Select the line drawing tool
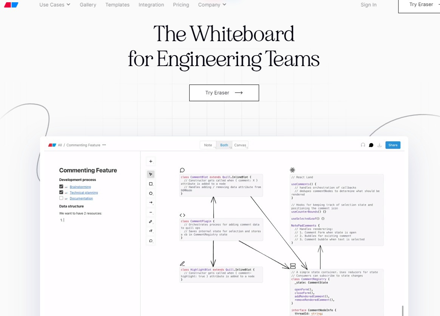Viewport: 440px width, 316px height. pyautogui.click(x=151, y=212)
